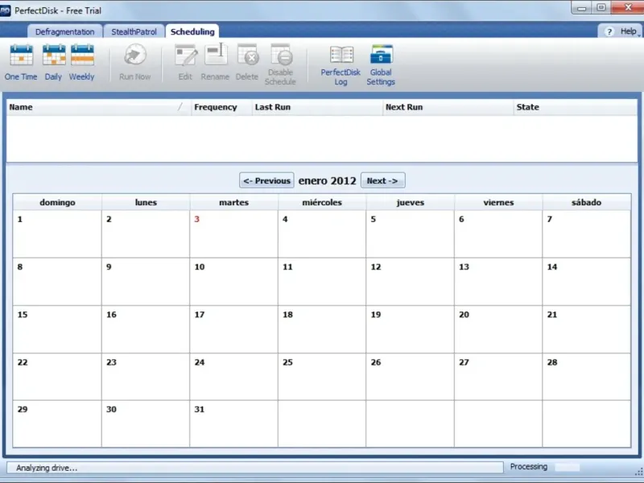Screen dimensions: 644x483
Task: Click the Rename schedule icon
Action: [x=215, y=63]
